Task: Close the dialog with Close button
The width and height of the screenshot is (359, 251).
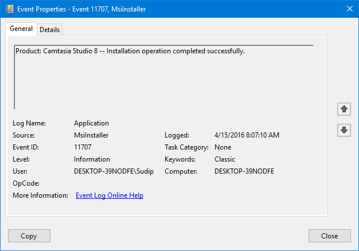Action: tap(329, 236)
